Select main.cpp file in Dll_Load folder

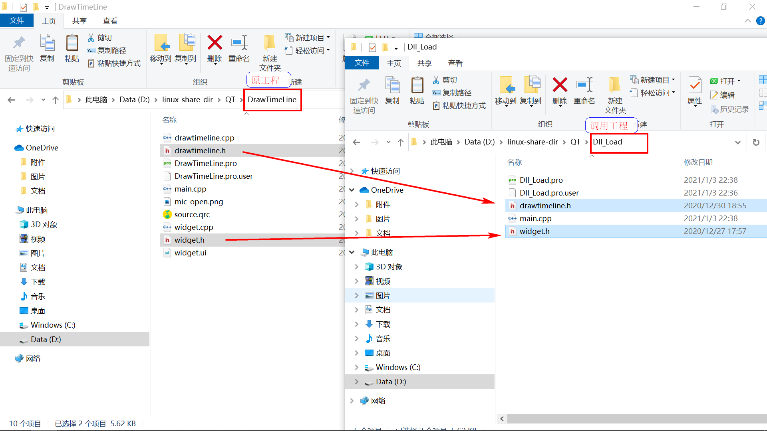coord(535,218)
